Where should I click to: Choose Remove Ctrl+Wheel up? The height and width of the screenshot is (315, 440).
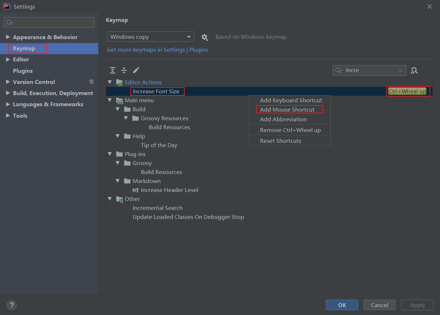click(290, 130)
